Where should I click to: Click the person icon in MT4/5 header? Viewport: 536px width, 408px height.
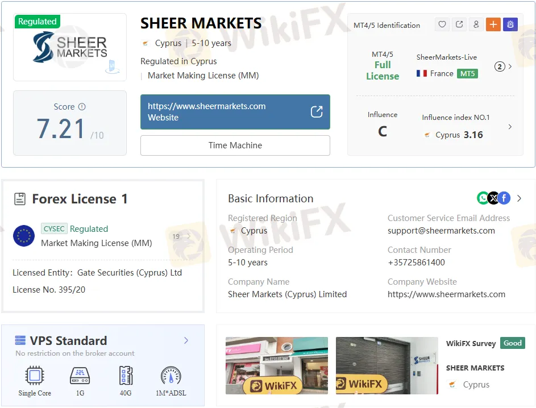pos(476,24)
